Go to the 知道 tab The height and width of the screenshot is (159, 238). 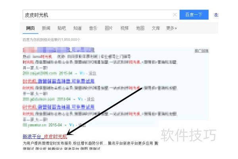tap(77, 28)
